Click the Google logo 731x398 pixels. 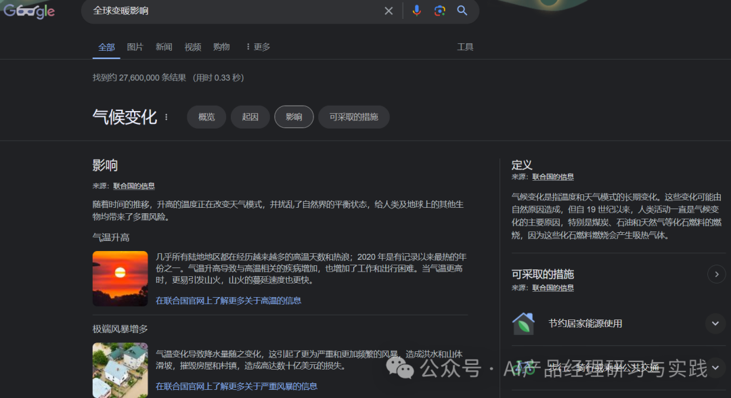click(28, 11)
